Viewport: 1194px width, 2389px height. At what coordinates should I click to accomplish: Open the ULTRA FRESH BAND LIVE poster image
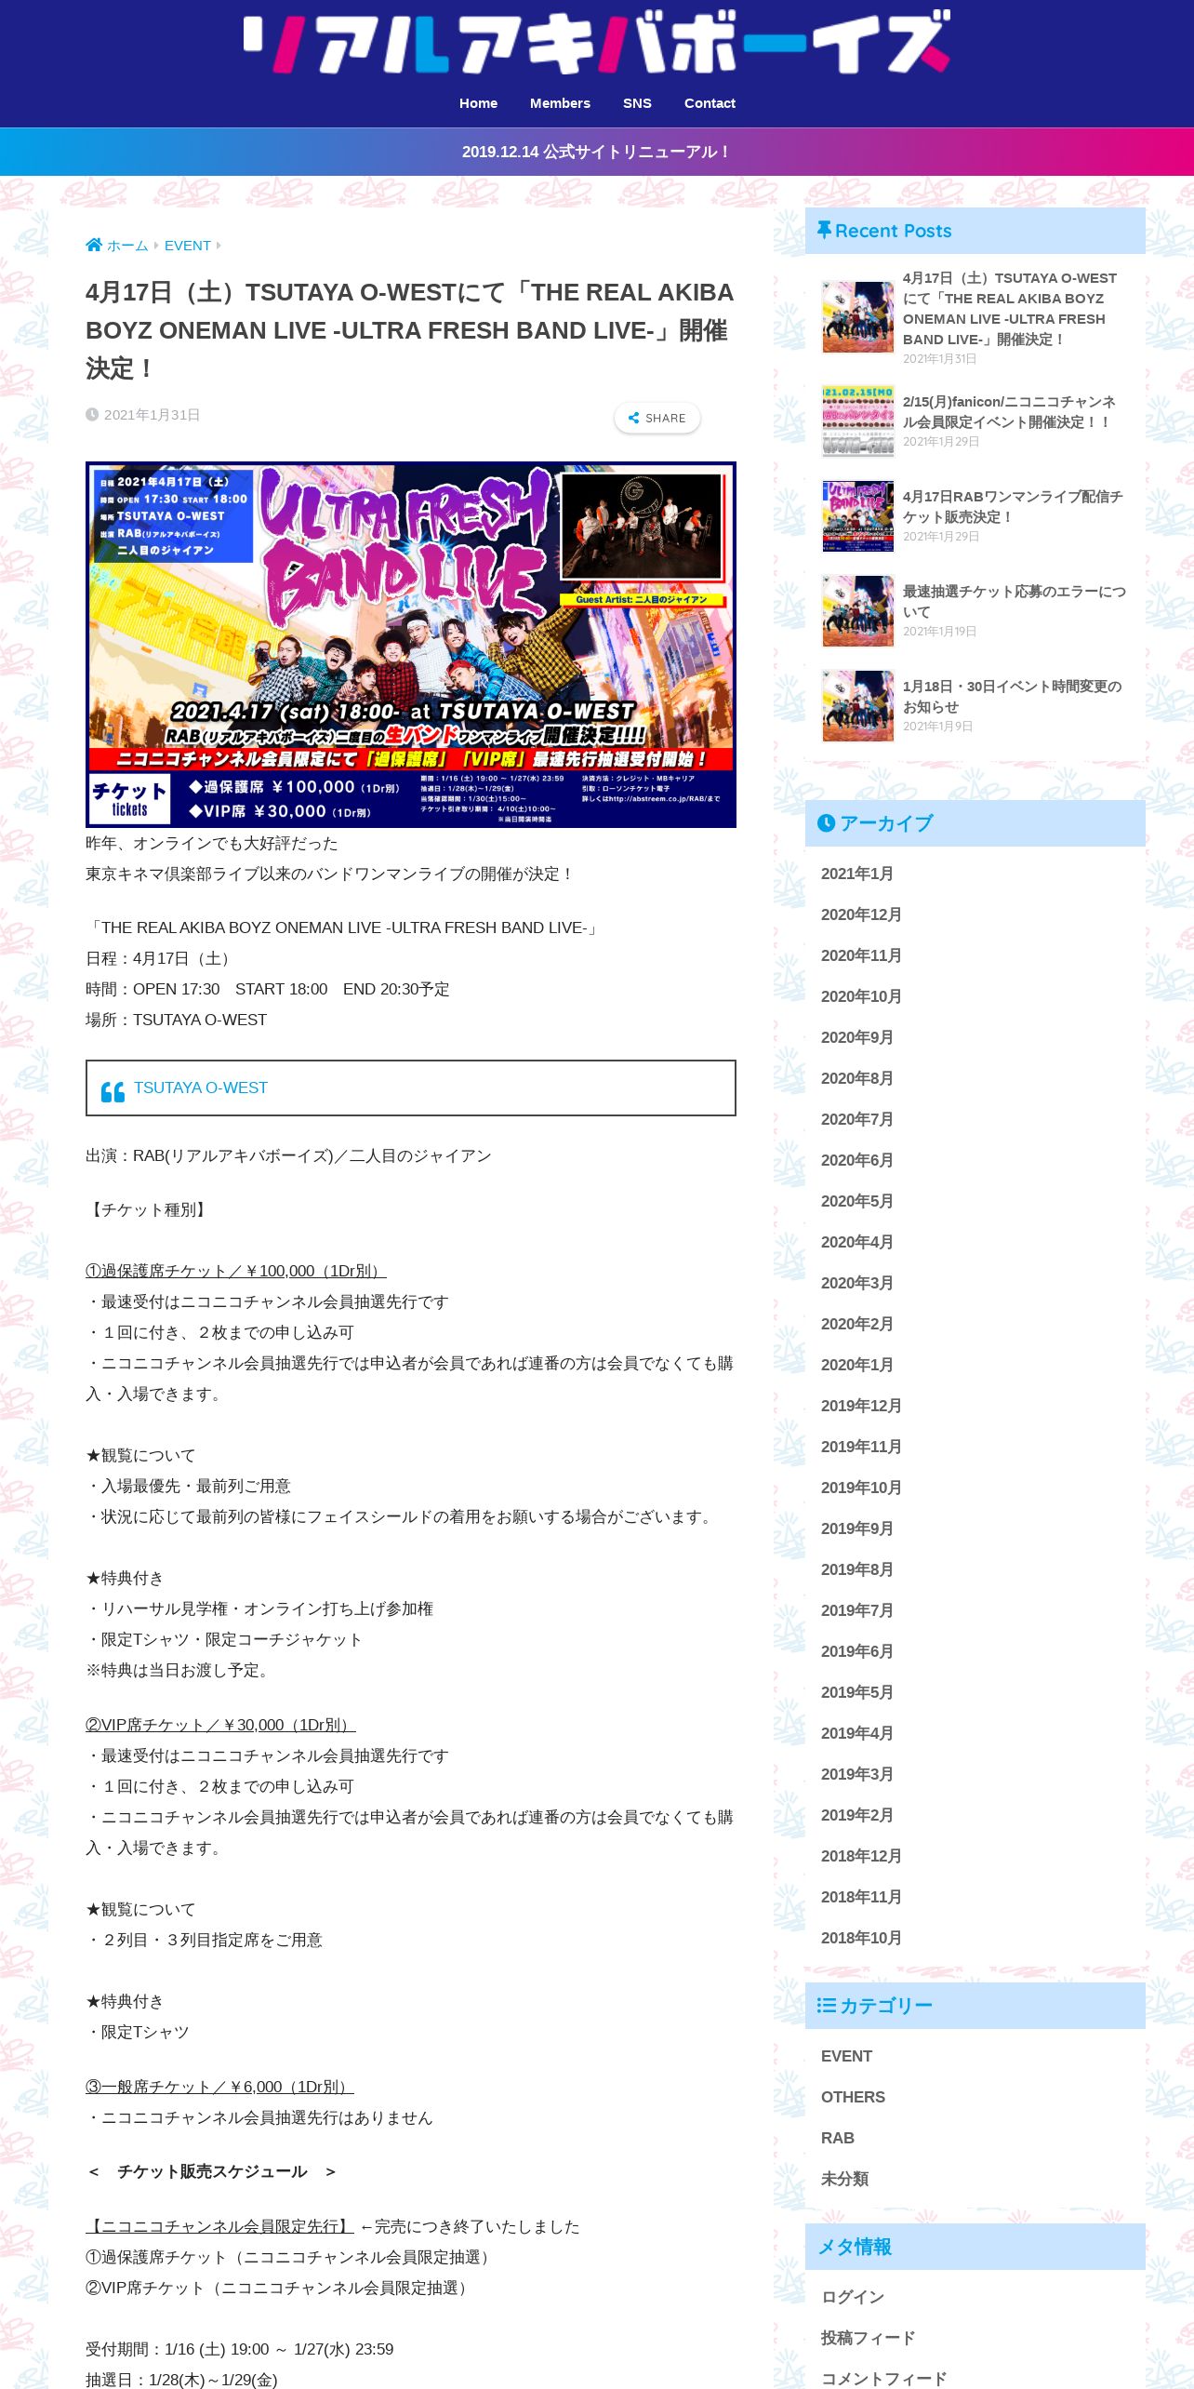[x=411, y=645]
